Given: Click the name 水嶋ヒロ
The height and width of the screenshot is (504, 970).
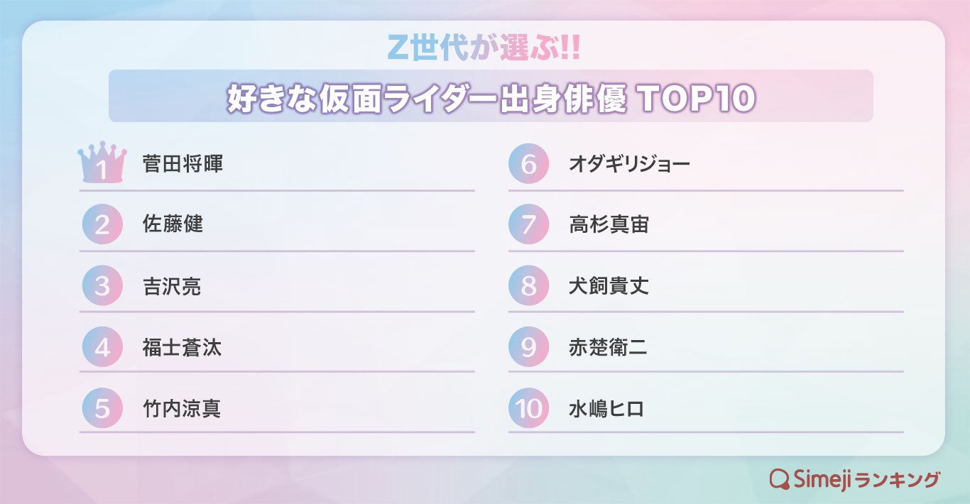Looking at the screenshot, I should (x=606, y=408).
